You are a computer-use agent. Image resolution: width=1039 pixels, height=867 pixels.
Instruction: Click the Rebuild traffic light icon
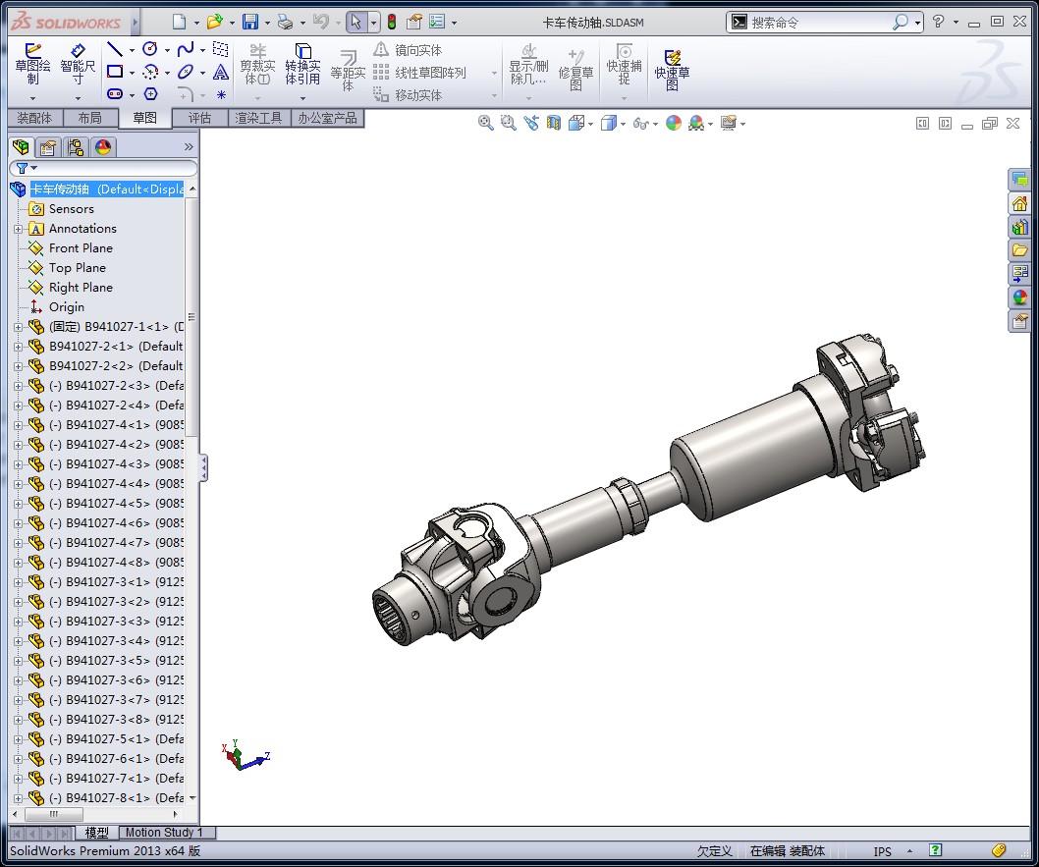point(392,22)
